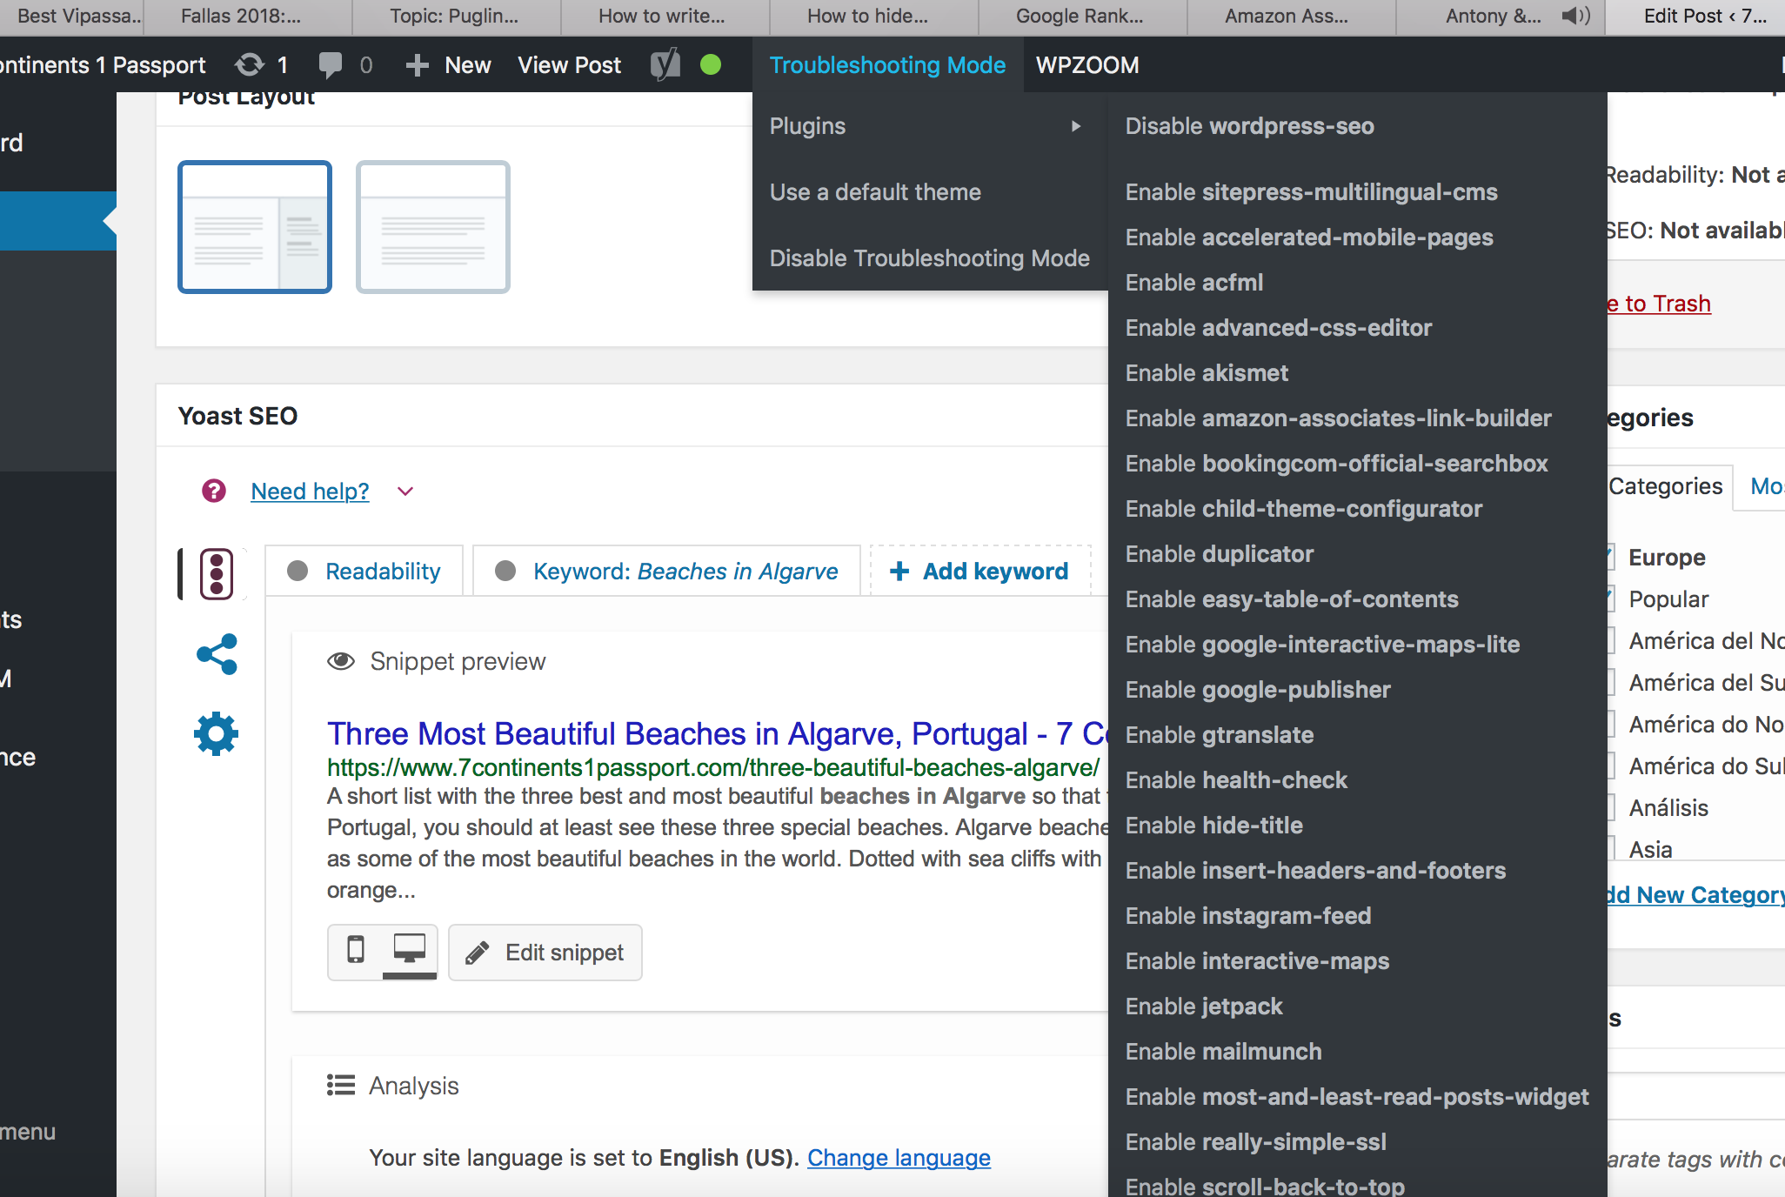
Task: Click the audio speaker icon on Antony tab
Action: (x=1575, y=16)
